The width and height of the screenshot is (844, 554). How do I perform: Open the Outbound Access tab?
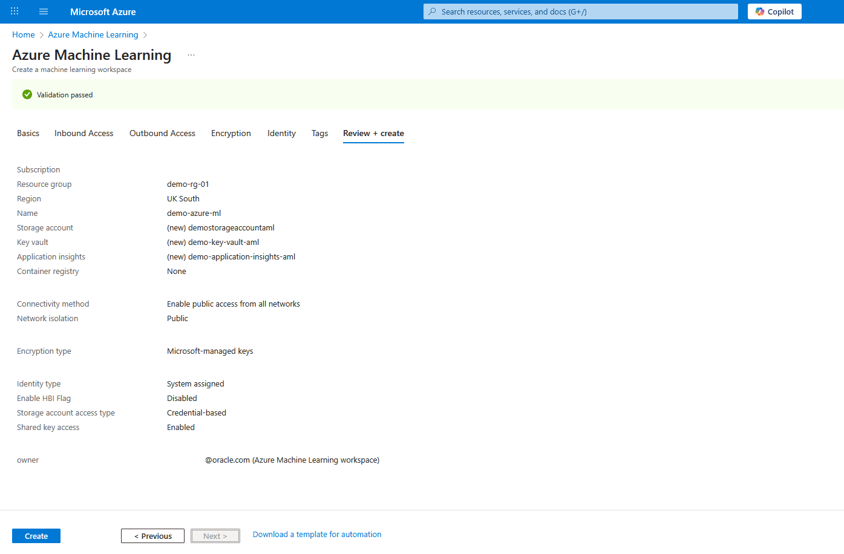pos(162,133)
